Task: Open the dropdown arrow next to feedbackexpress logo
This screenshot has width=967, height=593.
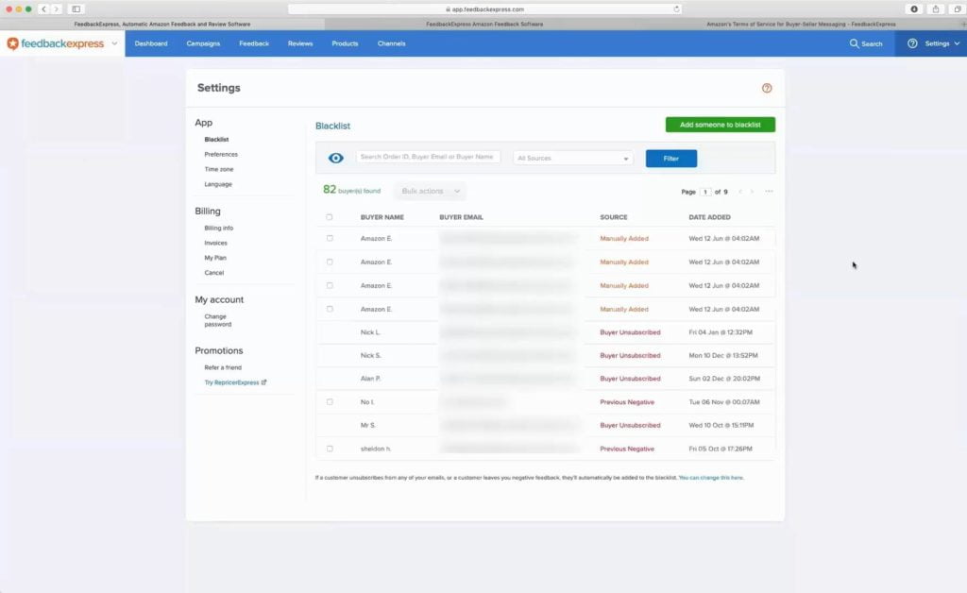Action: tap(114, 43)
